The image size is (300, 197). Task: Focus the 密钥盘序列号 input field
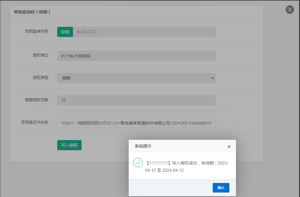144,32
